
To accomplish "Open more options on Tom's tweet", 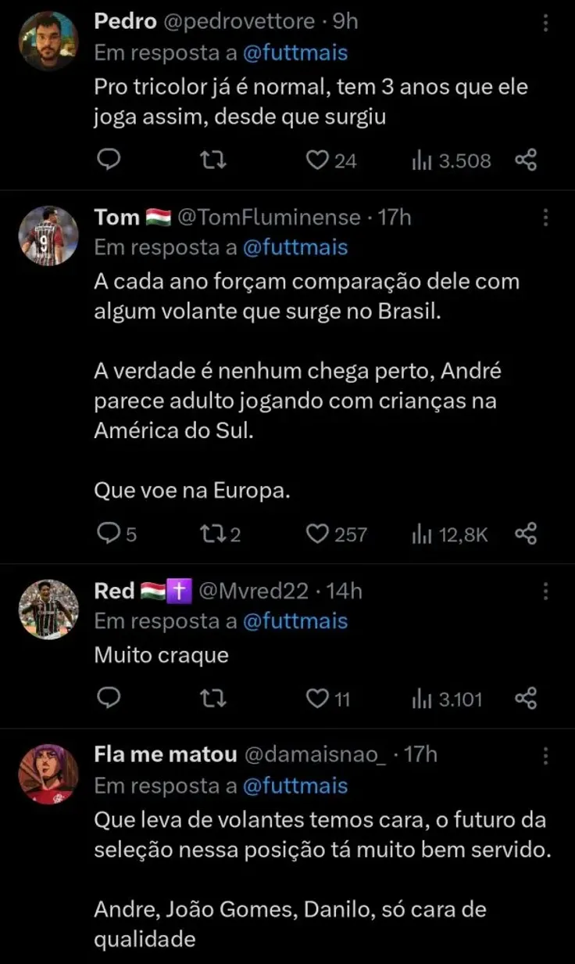I will (545, 218).
